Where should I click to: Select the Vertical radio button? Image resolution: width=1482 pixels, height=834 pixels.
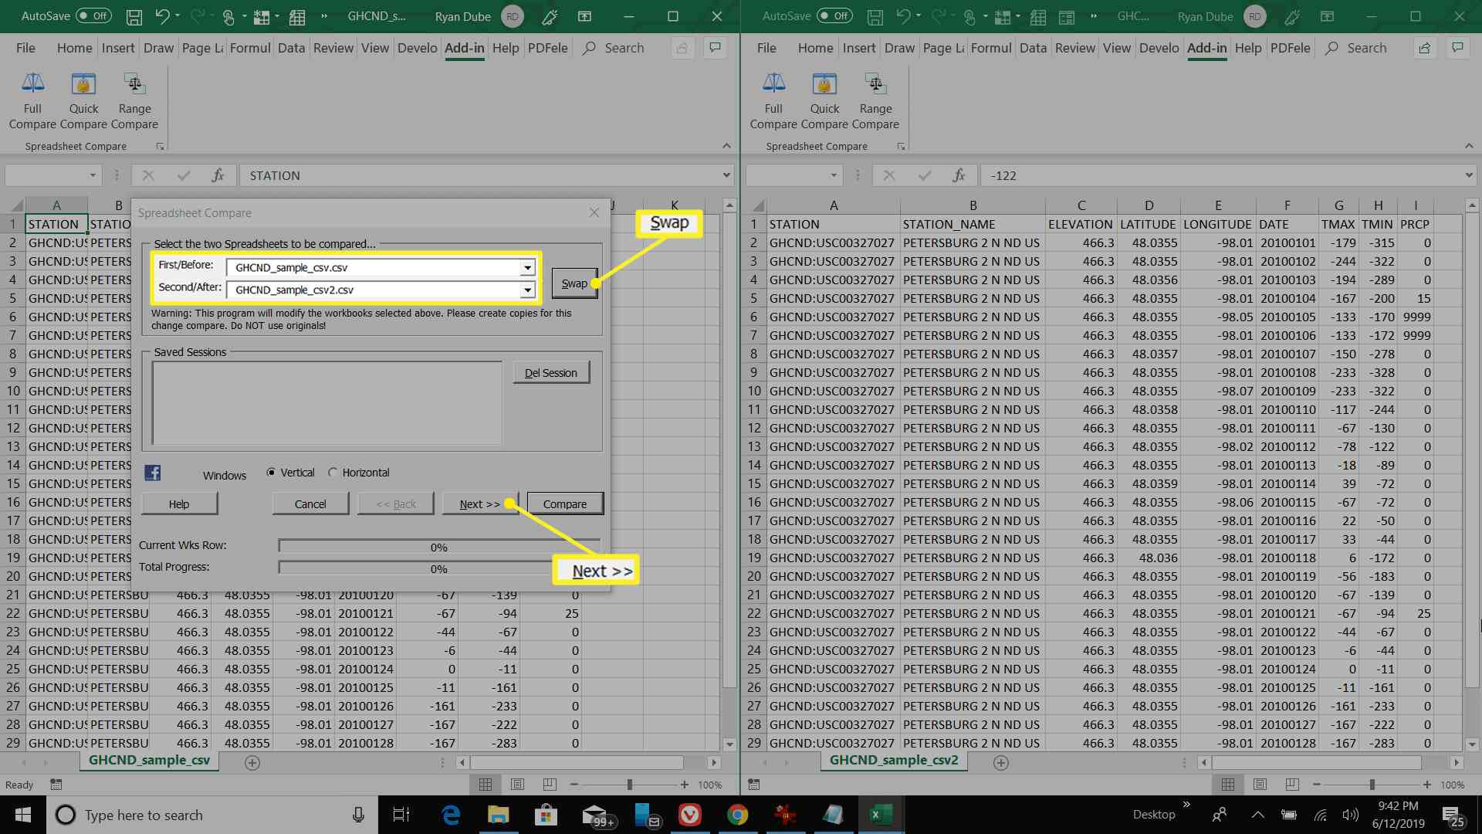tap(269, 472)
